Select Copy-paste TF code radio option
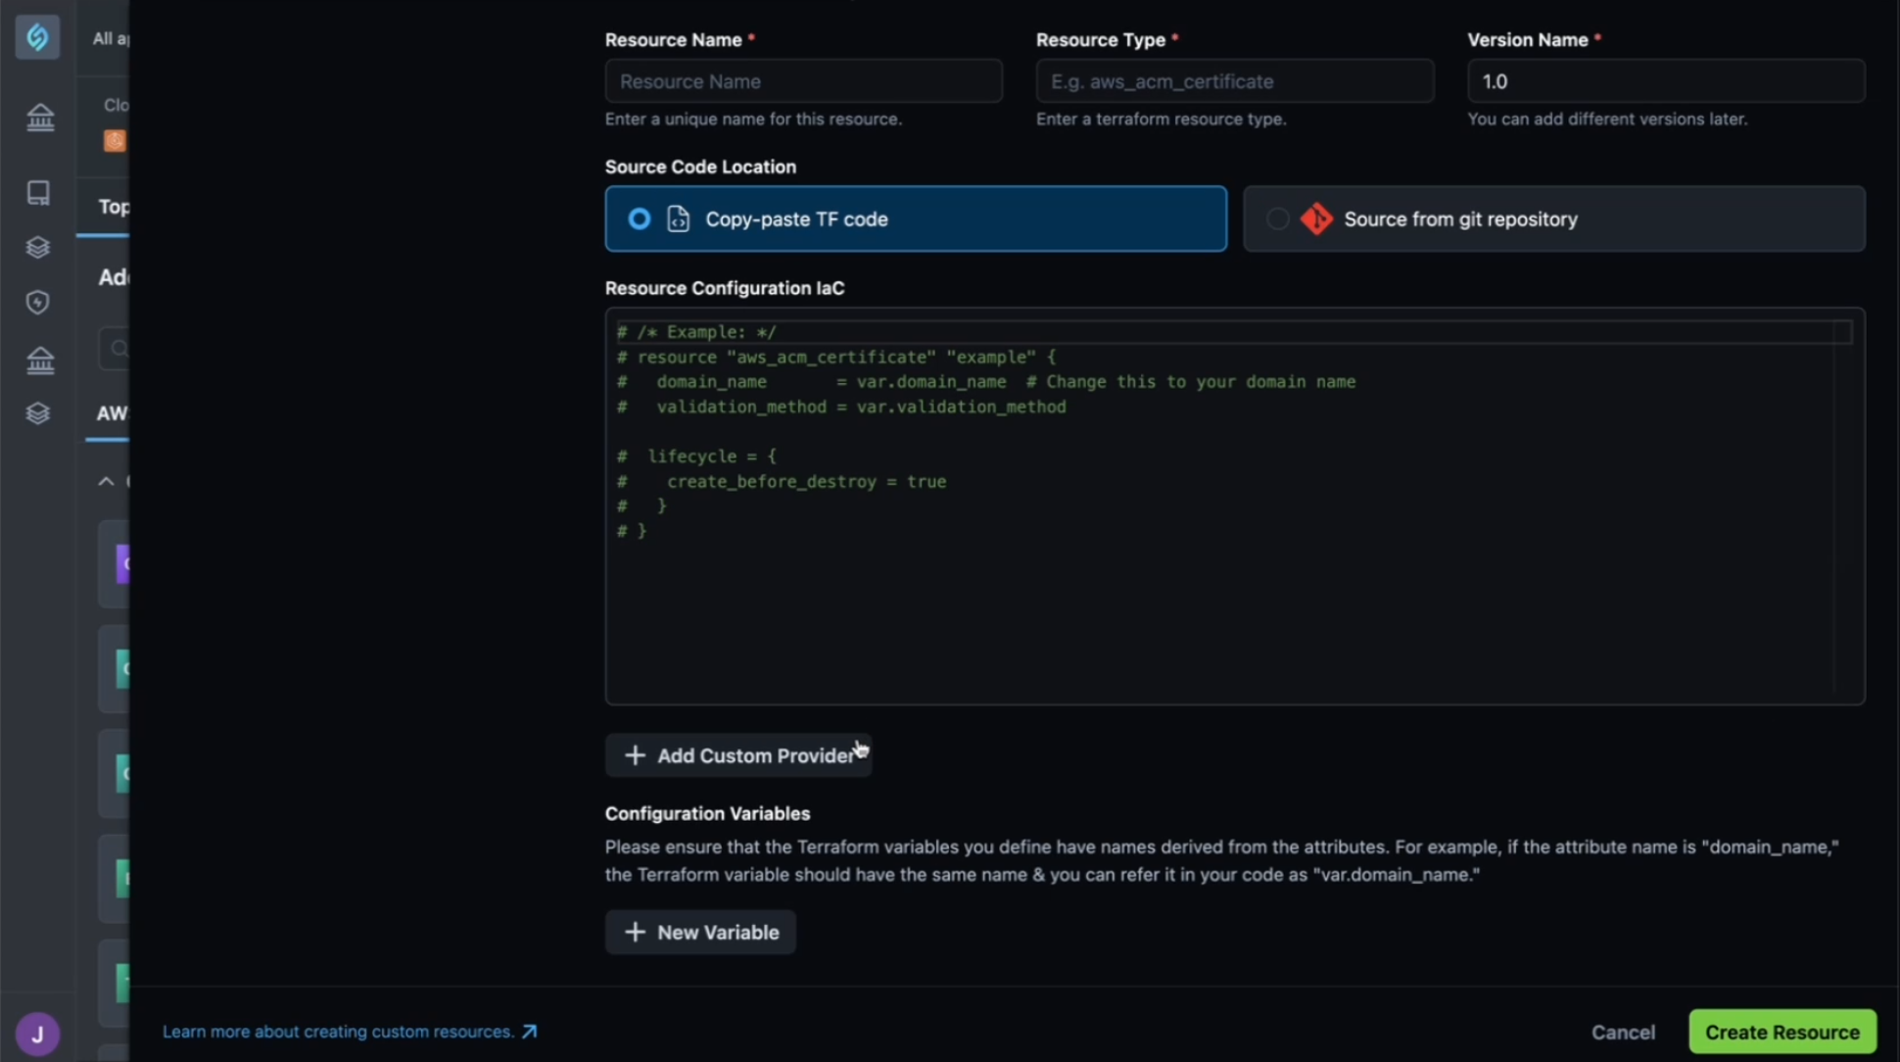The image size is (1900, 1062). (x=916, y=218)
